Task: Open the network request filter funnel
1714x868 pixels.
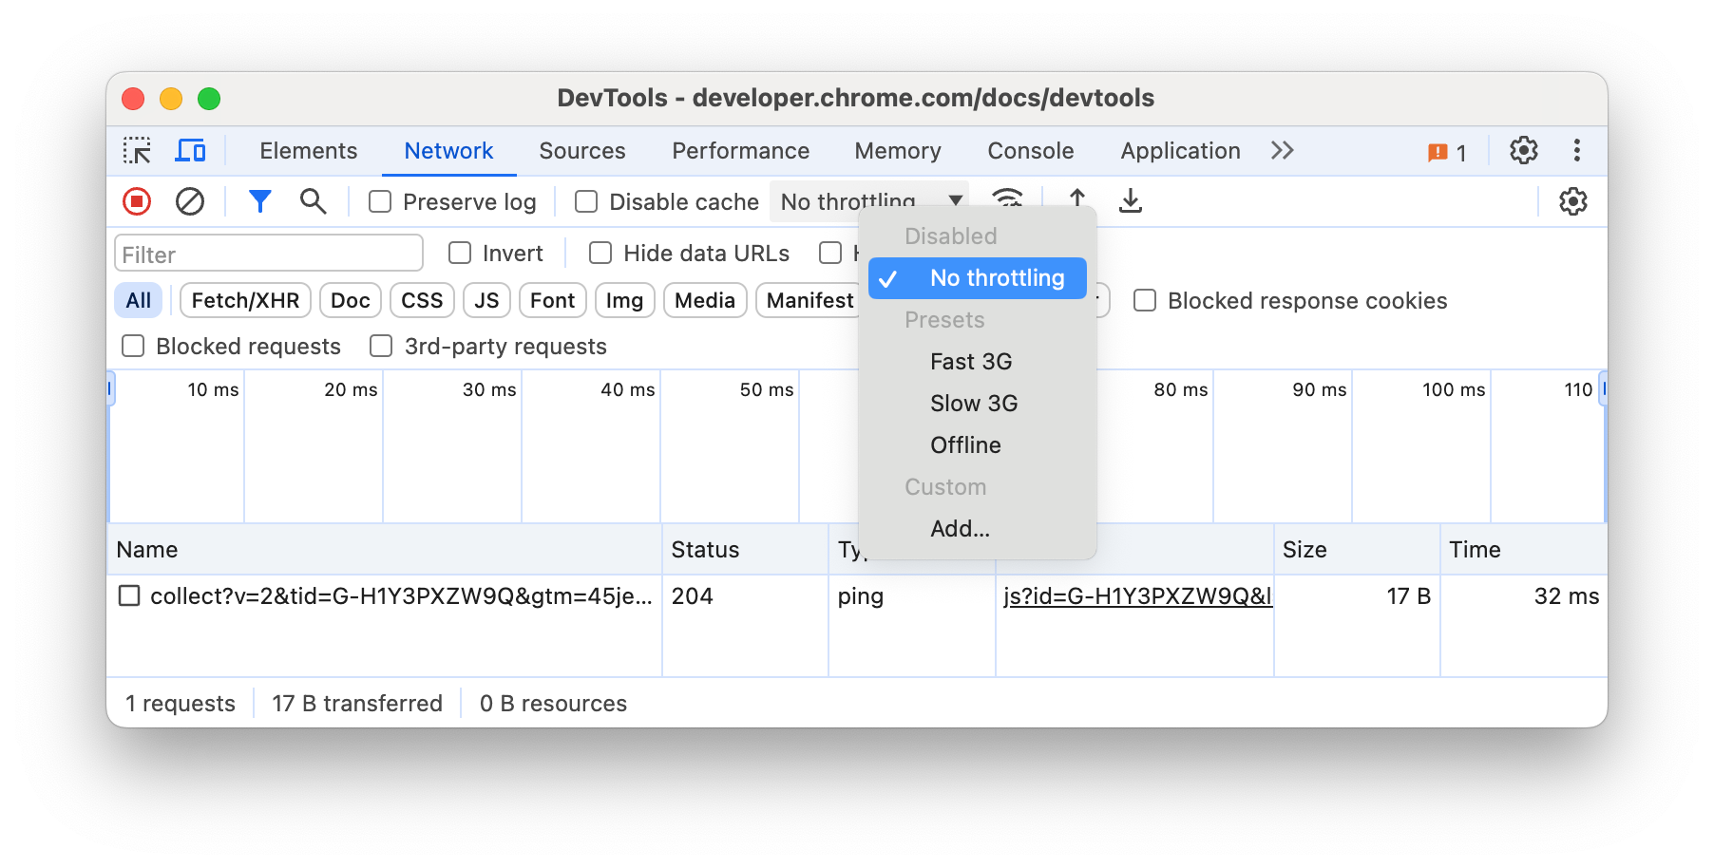Action: [x=259, y=201]
